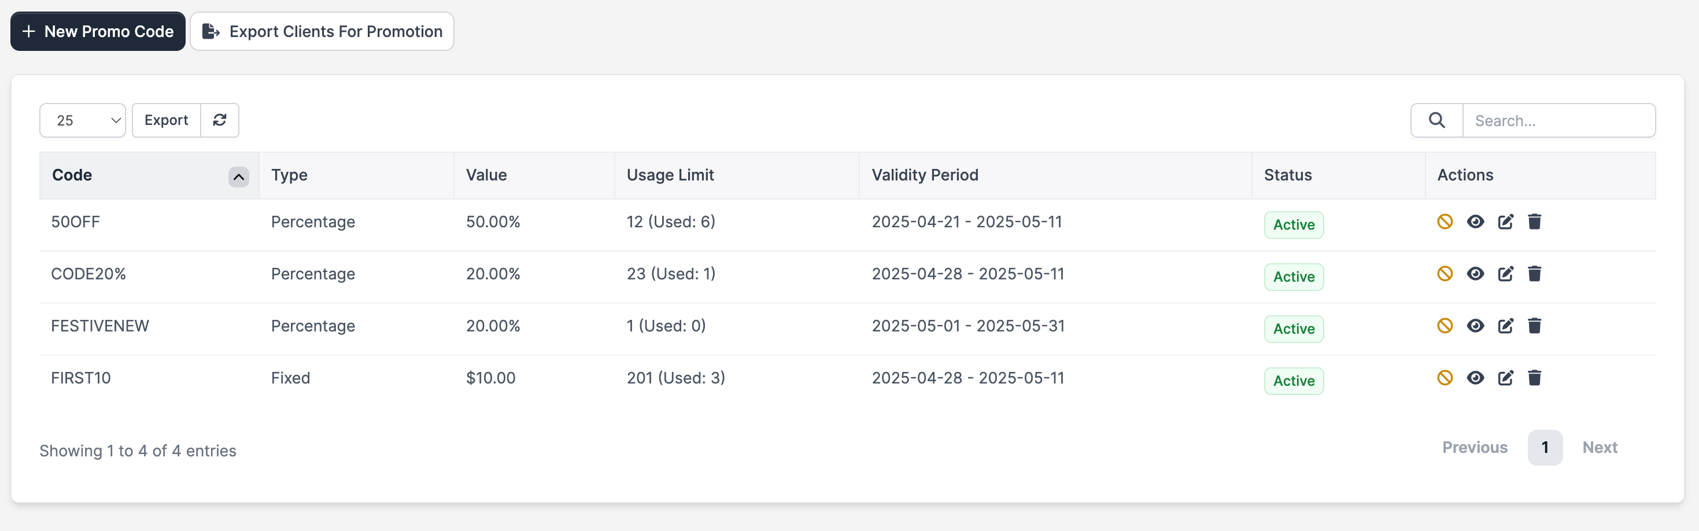Create a New Promo Code
Viewport: 1699px width, 531px height.
point(98,31)
